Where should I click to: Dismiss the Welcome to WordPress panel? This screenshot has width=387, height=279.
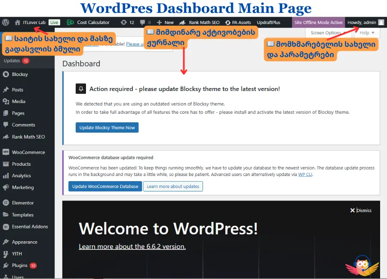(x=361, y=210)
